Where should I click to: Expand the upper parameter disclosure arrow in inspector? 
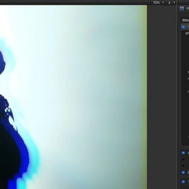(x=188, y=79)
